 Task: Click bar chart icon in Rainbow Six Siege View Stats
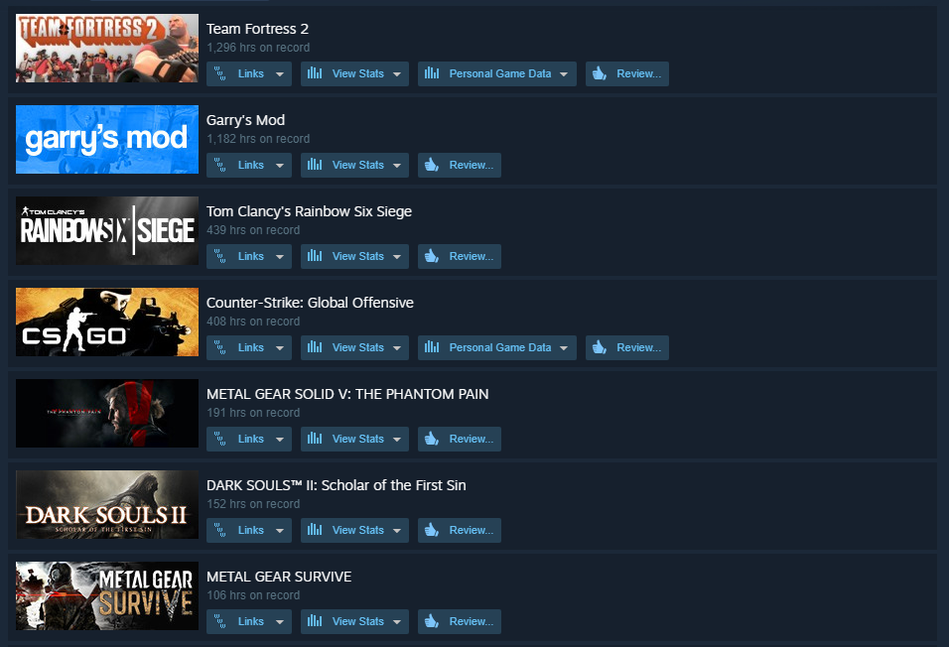coord(315,256)
